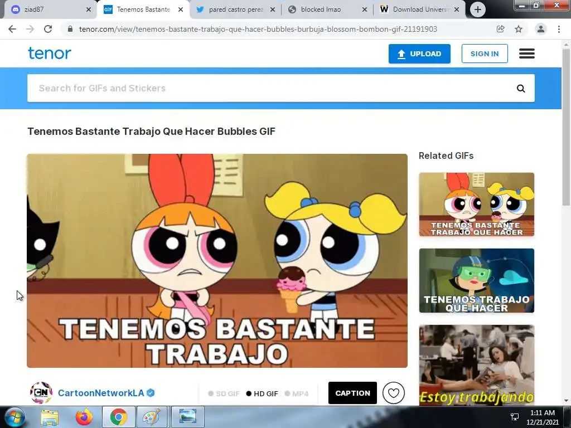Select the MP4 option
The height and width of the screenshot is (428, 571).
[297, 393]
